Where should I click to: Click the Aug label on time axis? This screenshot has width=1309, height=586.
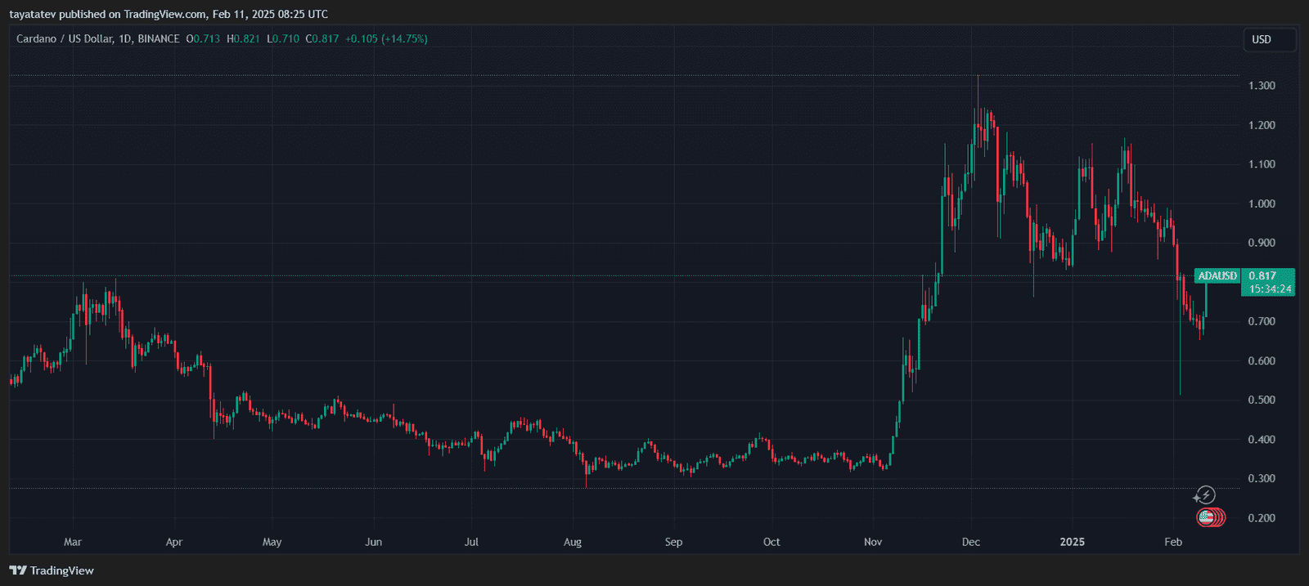tap(573, 542)
